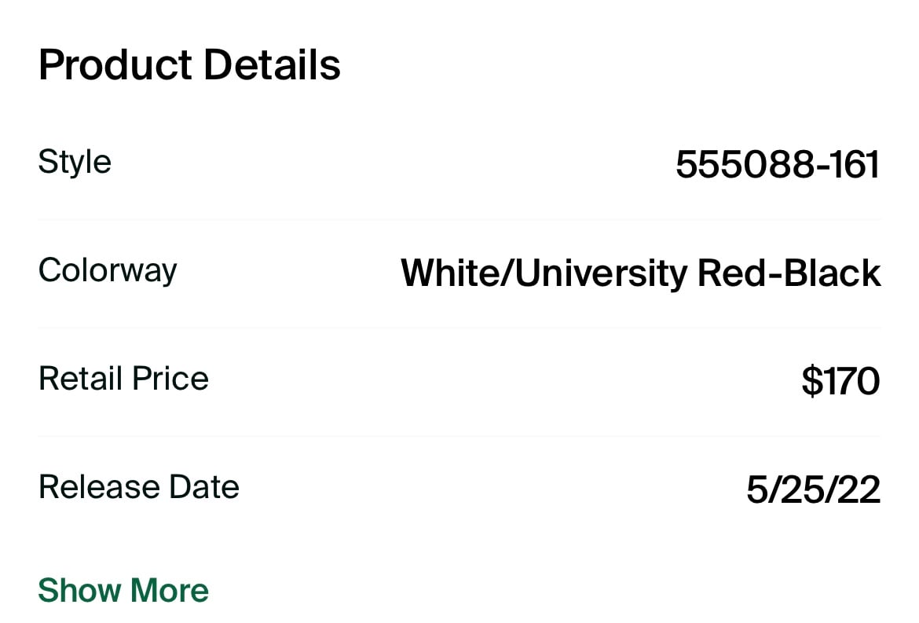Image resolution: width=919 pixels, height=623 pixels.
Task: Select the $170 retail price value
Action: [840, 381]
